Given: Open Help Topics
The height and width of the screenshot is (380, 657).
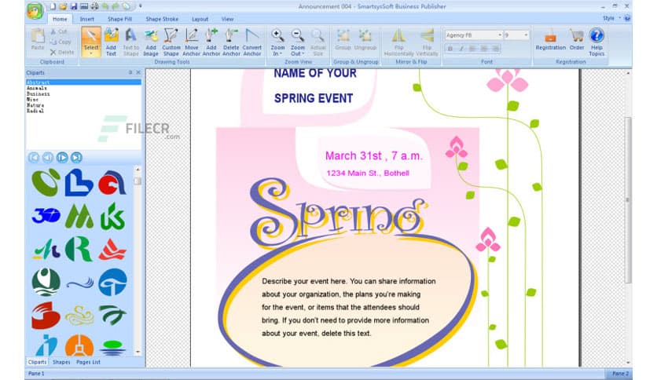Looking at the screenshot, I should coord(596,42).
